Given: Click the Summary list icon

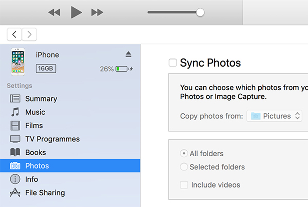Looking at the screenshot, I should click(15, 98).
